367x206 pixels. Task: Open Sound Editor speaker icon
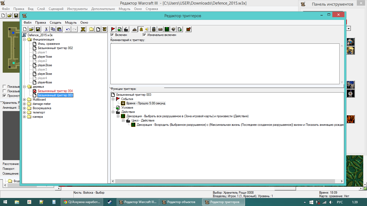(x=147, y=29)
